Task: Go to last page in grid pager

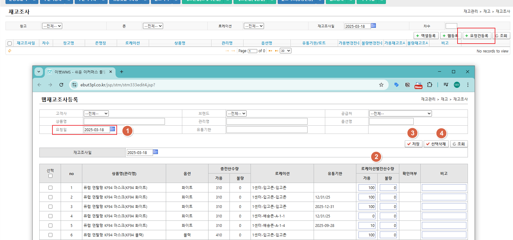Action: tap(276, 51)
